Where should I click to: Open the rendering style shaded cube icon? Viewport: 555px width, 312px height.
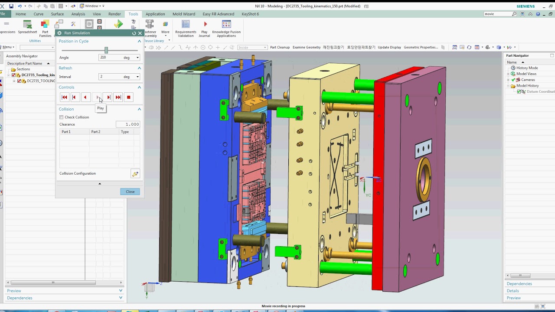pos(499,47)
